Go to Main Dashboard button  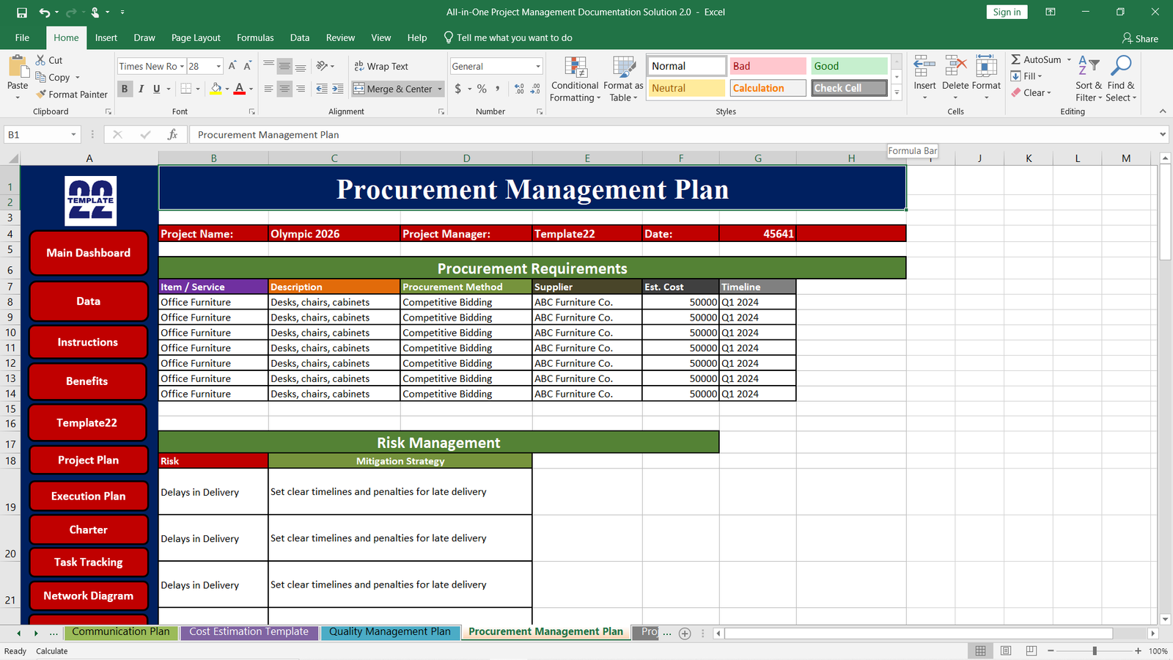coord(89,253)
